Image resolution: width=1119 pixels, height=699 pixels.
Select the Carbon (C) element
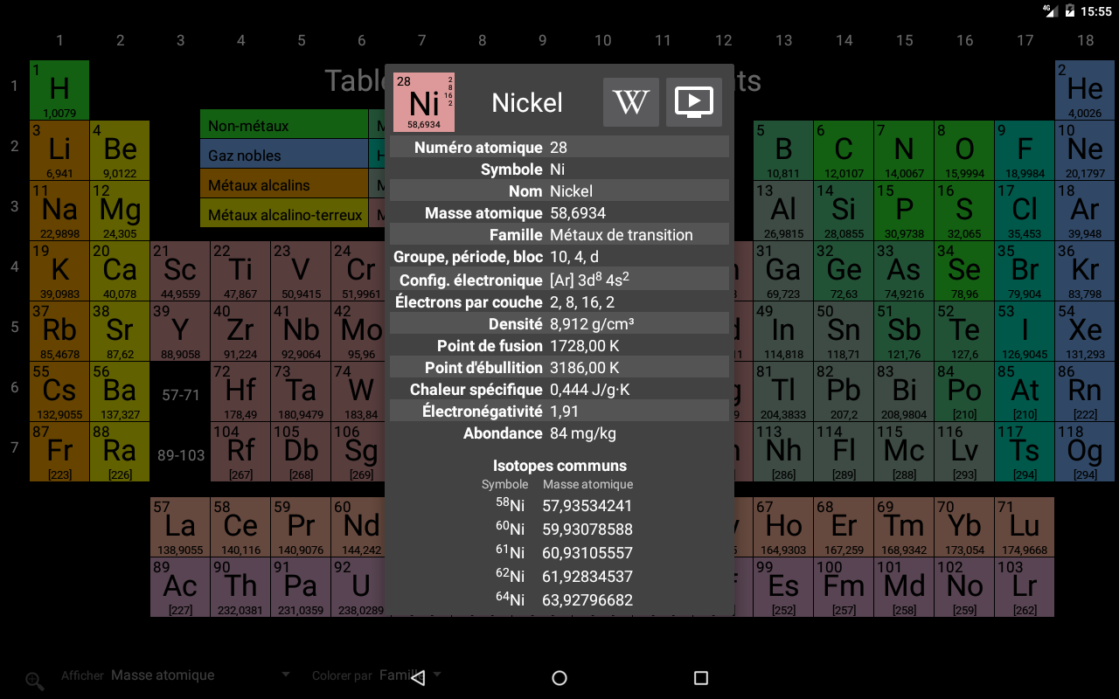click(x=844, y=150)
